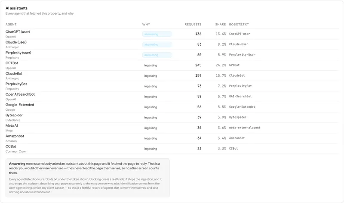Click the share value 24.2%

click(x=221, y=65)
